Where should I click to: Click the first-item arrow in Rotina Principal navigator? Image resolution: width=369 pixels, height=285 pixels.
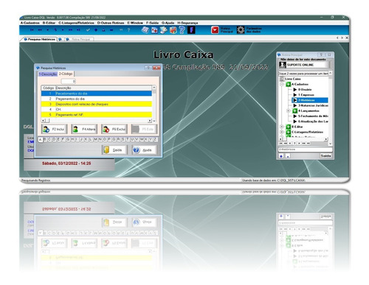(281, 143)
